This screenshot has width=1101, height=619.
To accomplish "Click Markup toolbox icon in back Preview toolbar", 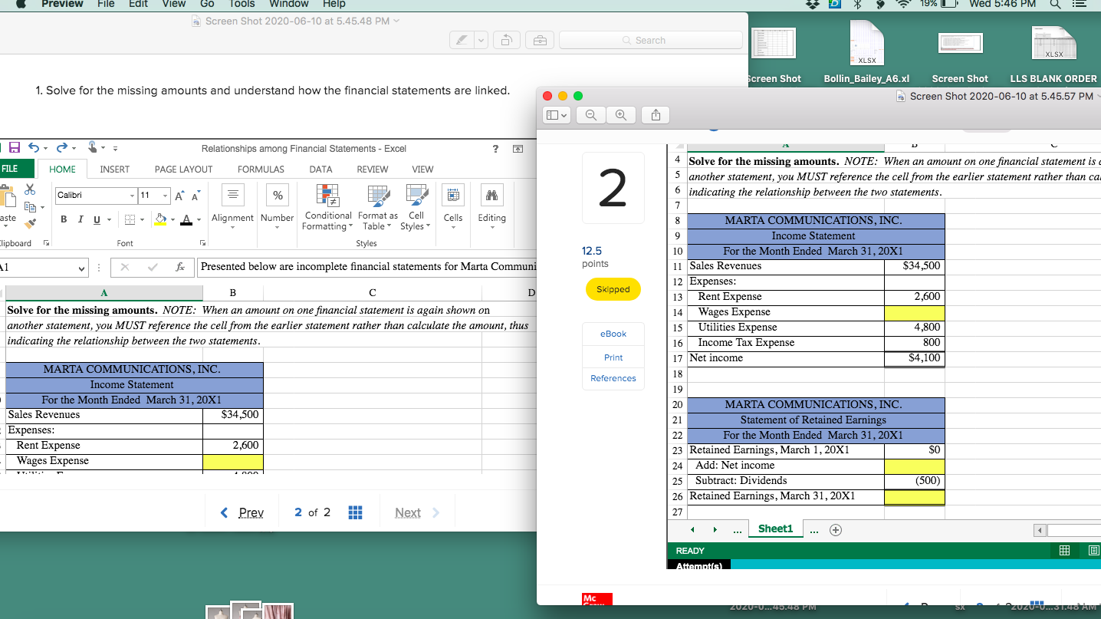I will click(540, 40).
